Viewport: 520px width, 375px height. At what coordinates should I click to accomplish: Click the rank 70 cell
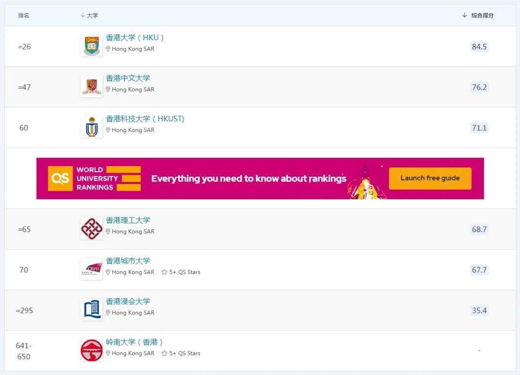24,270
